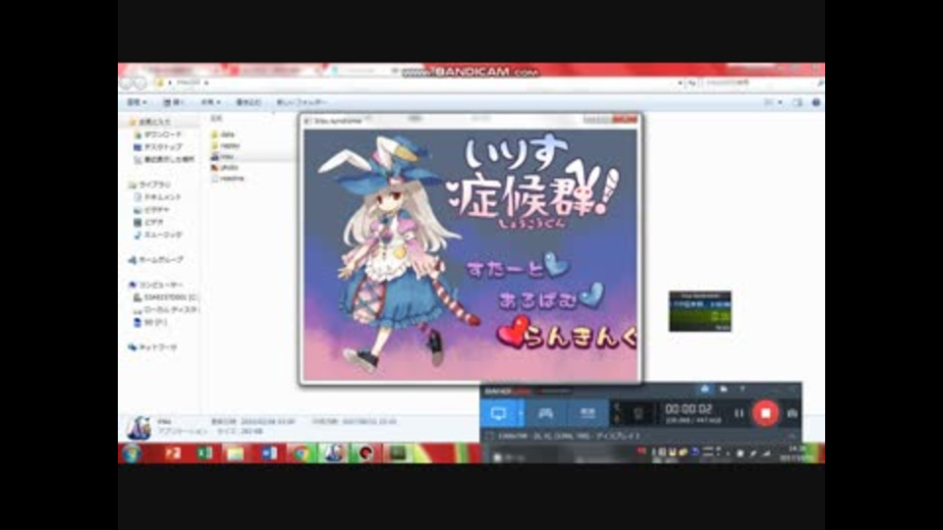Viewport: 943px width, 530px height.
Task: Click the taskbar clock
Action: click(x=797, y=453)
